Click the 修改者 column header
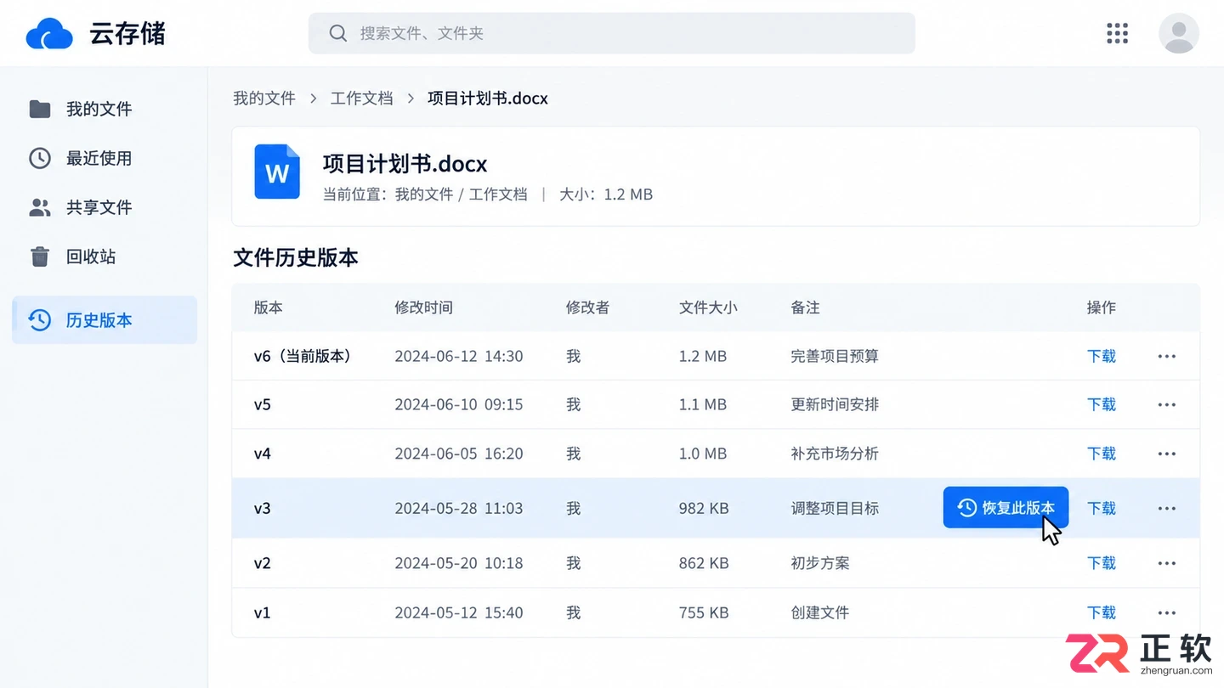The width and height of the screenshot is (1224, 688). 587,307
